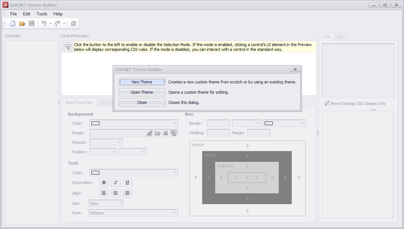
Task: Maximize the Theme Builder main window
Action: (x=385, y=5)
